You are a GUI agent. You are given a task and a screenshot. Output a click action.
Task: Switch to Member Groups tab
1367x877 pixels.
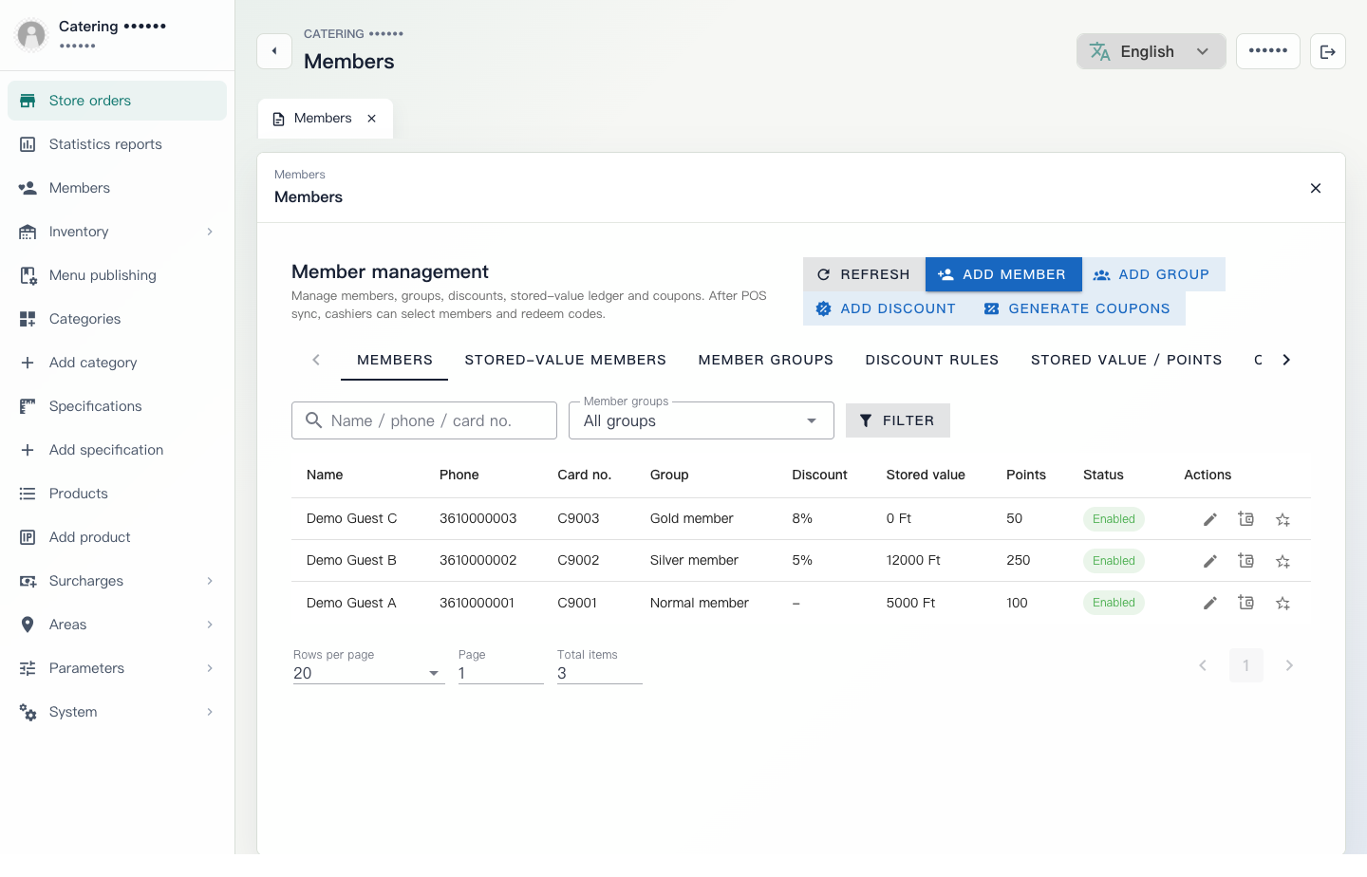(766, 360)
